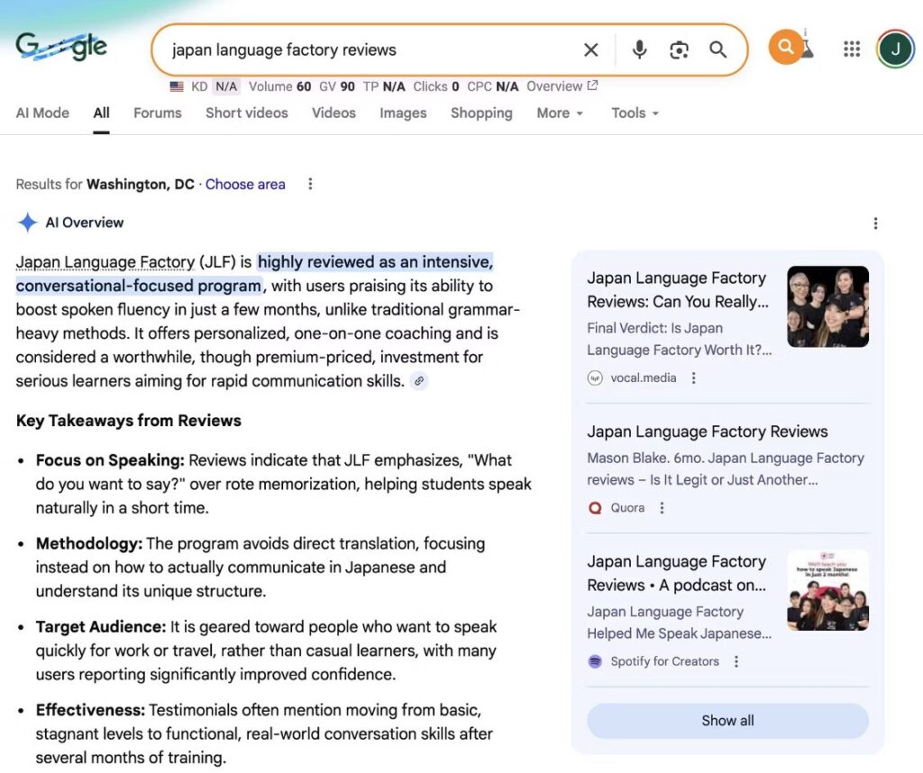Open the Google apps grid
Image resolution: width=923 pixels, height=773 pixels.
click(851, 49)
